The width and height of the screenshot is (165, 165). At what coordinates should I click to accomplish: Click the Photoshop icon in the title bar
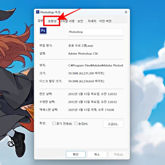pyautogui.click(x=38, y=12)
